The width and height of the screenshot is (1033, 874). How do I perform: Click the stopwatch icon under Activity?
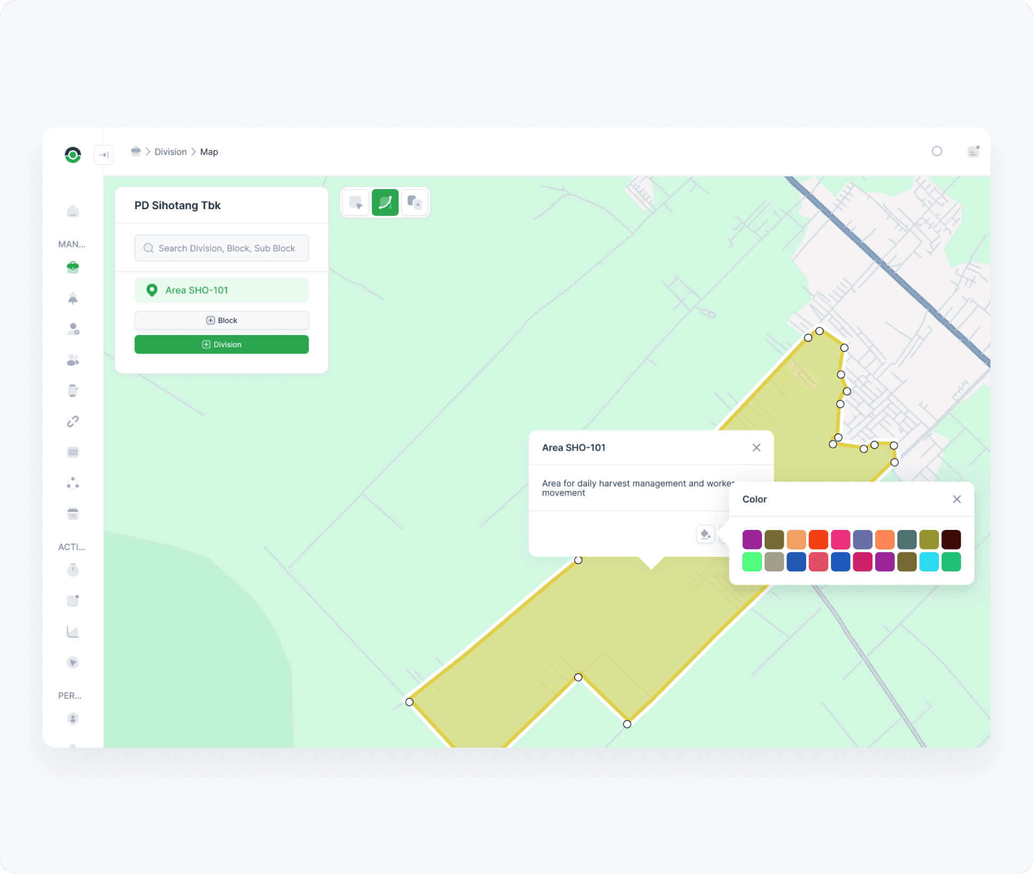pyautogui.click(x=73, y=570)
